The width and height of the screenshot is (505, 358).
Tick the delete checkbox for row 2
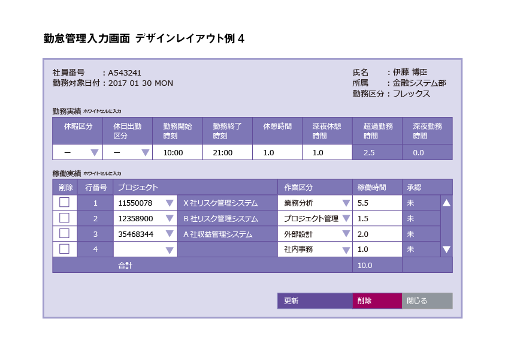point(65,218)
